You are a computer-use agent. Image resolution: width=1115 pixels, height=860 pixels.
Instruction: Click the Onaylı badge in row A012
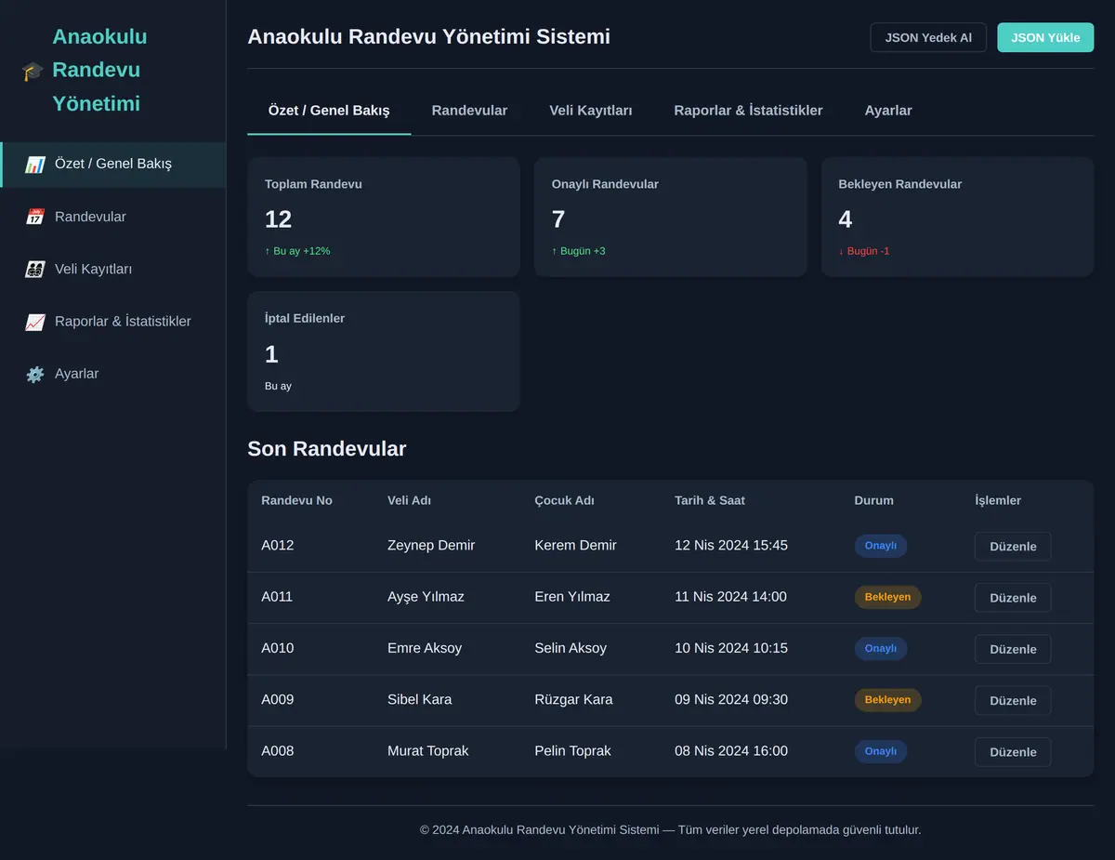881,546
